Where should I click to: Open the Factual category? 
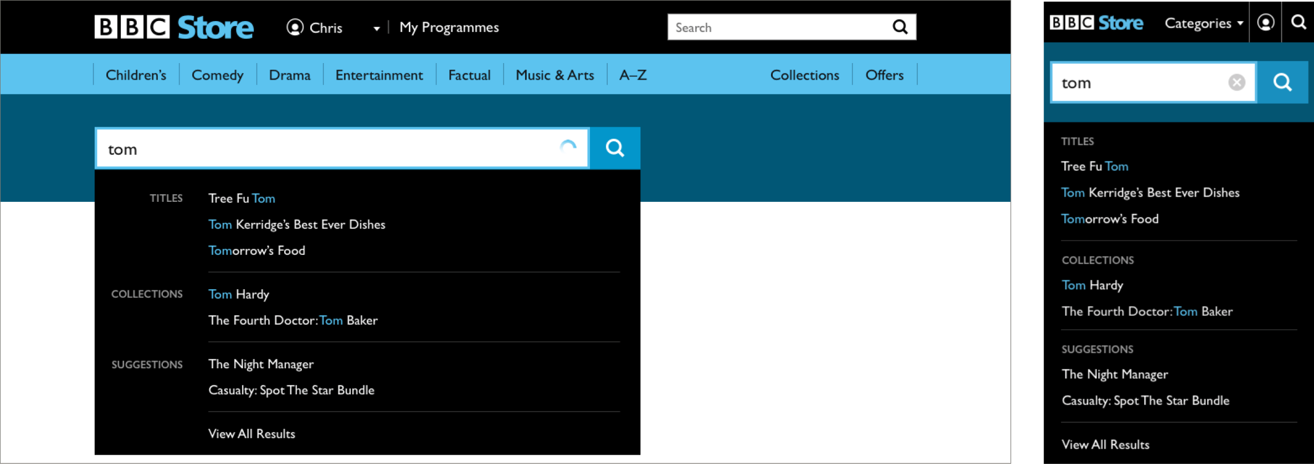point(469,75)
